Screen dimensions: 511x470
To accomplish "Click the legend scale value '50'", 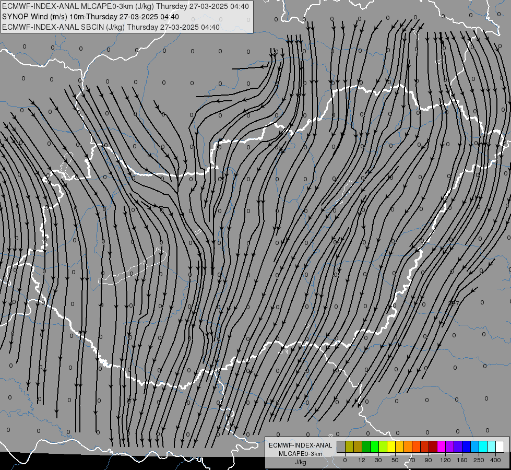I will pos(395,460).
